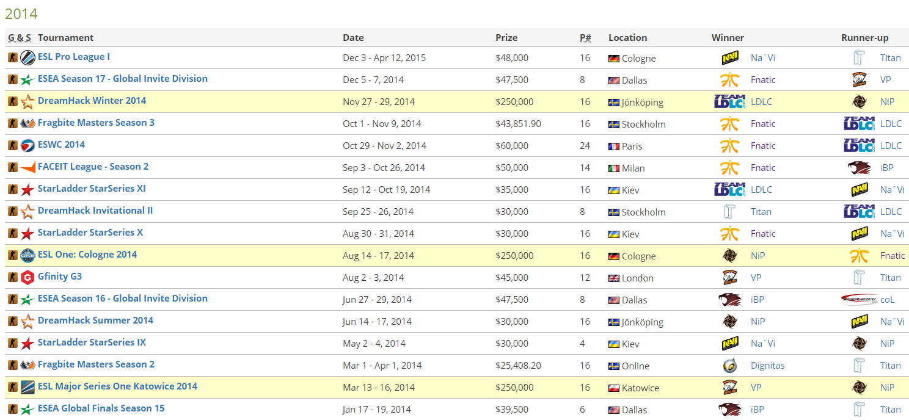Screen dimensions: 909x420
Task: Click the Counter-Strike game icon beside ESL Pro League I
Action: point(12,58)
